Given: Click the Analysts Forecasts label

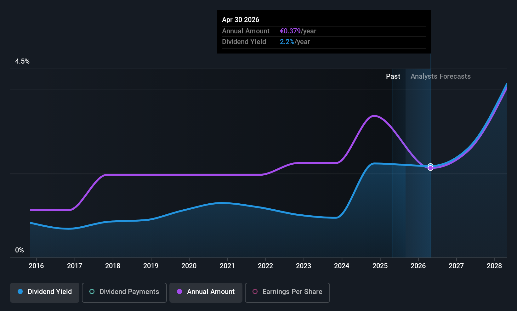Looking at the screenshot, I should (x=440, y=76).
